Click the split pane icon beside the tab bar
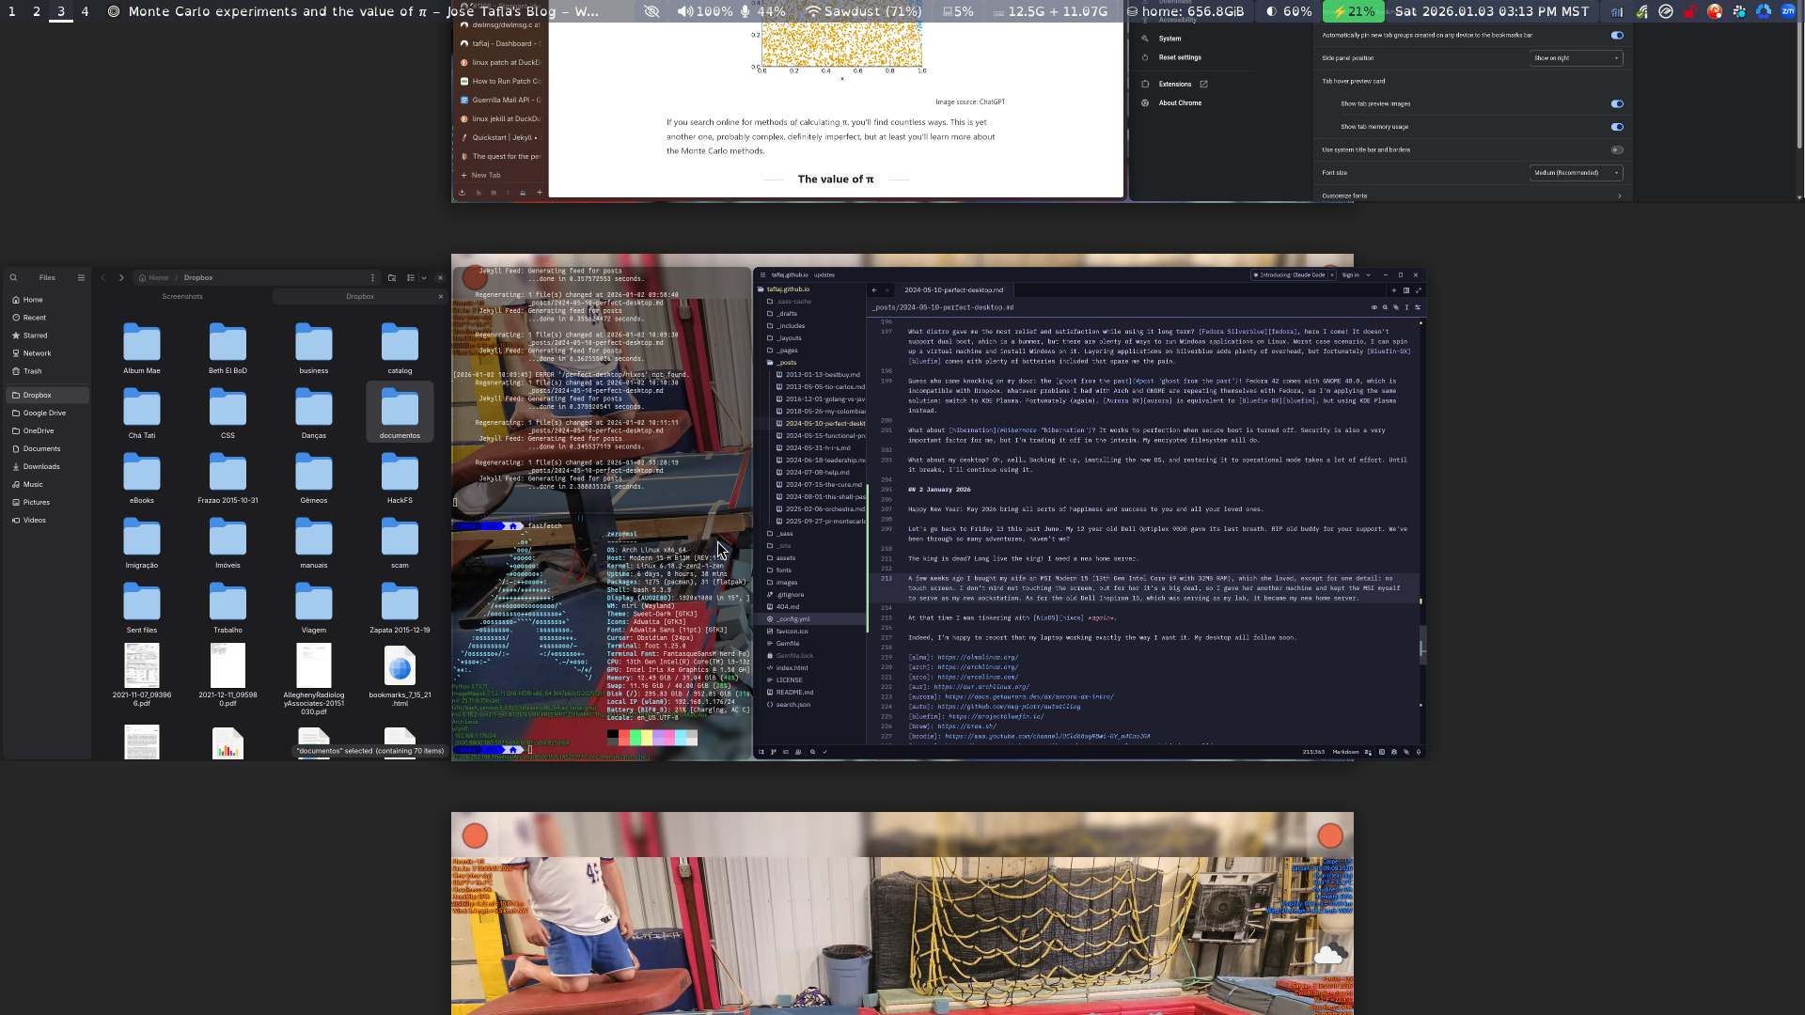The height and width of the screenshot is (1015, 1805). pyautogui.click(x=1406, y=290)
